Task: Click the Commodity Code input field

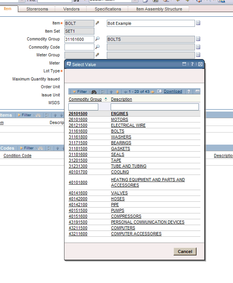Action: [x=79, y=47]
